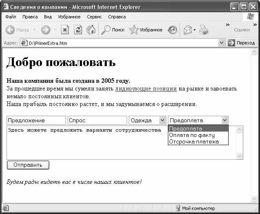260x214 pixels.
Task: Print the page with the printer icon
Action: point(204,30)
